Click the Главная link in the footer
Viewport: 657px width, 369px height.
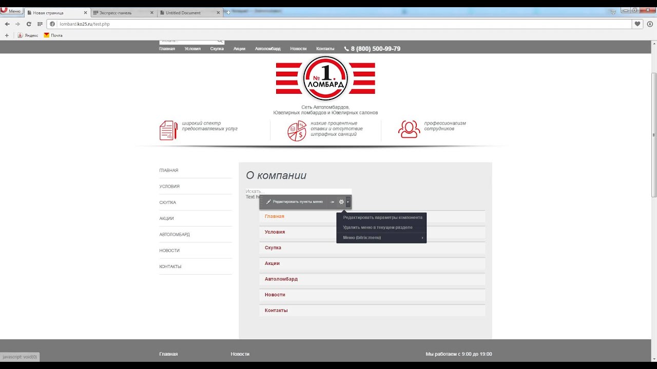pos(168,354)
